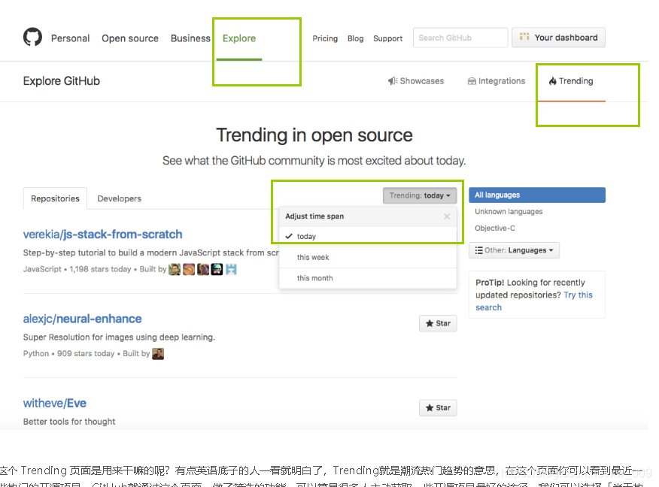
Task: Click the Explore GitHub heading
Action: pyautogui.click(x=62, y=81)
